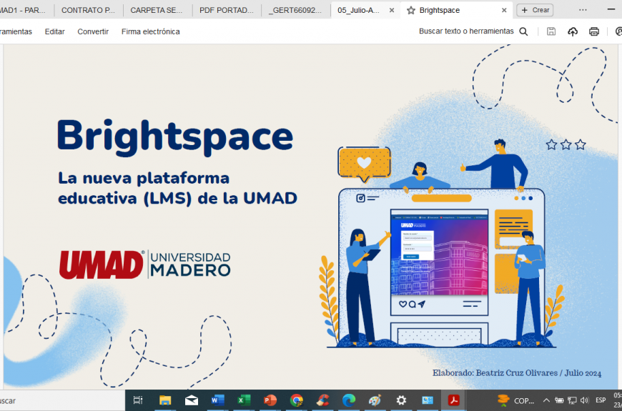Viewport: 622px width, 411px height.
Task: Open PowerPoint from the taskbar
Action: [270, 400]
